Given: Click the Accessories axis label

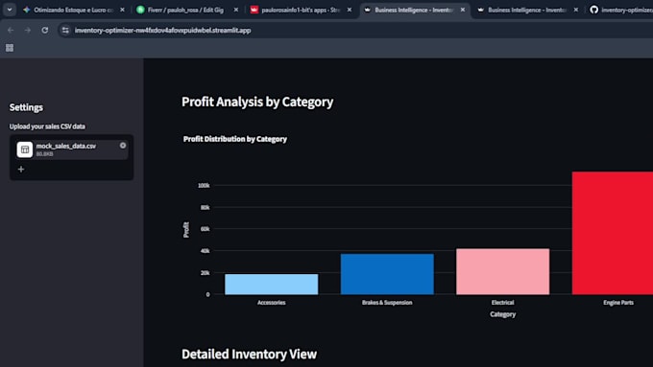Looking at the screenshot, I should [272, 303].
